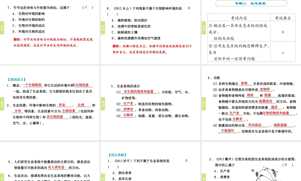Click the red answer B of the 衢州 question
Viewport: 301px width, 181px height.
pos(286,165)
